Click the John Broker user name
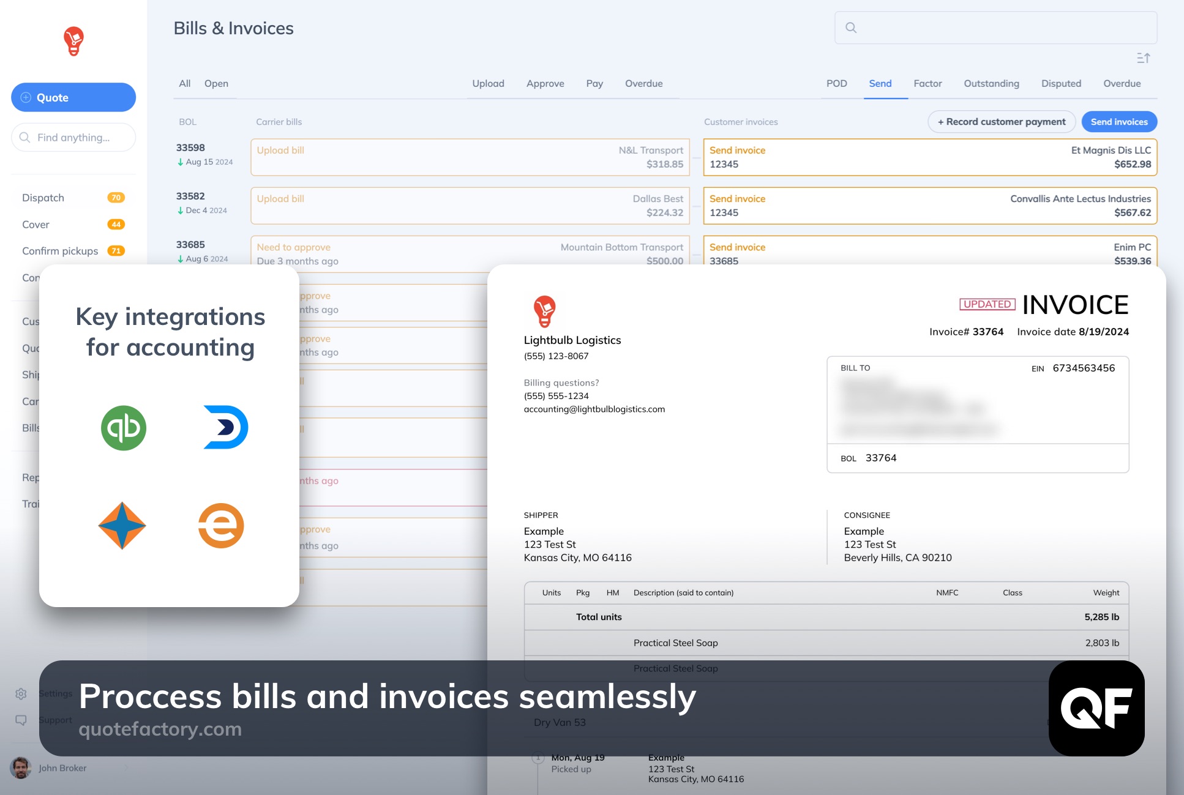The width and height of the screenshot is (1184, 795). pyautogui.click(x=62, y=768)
